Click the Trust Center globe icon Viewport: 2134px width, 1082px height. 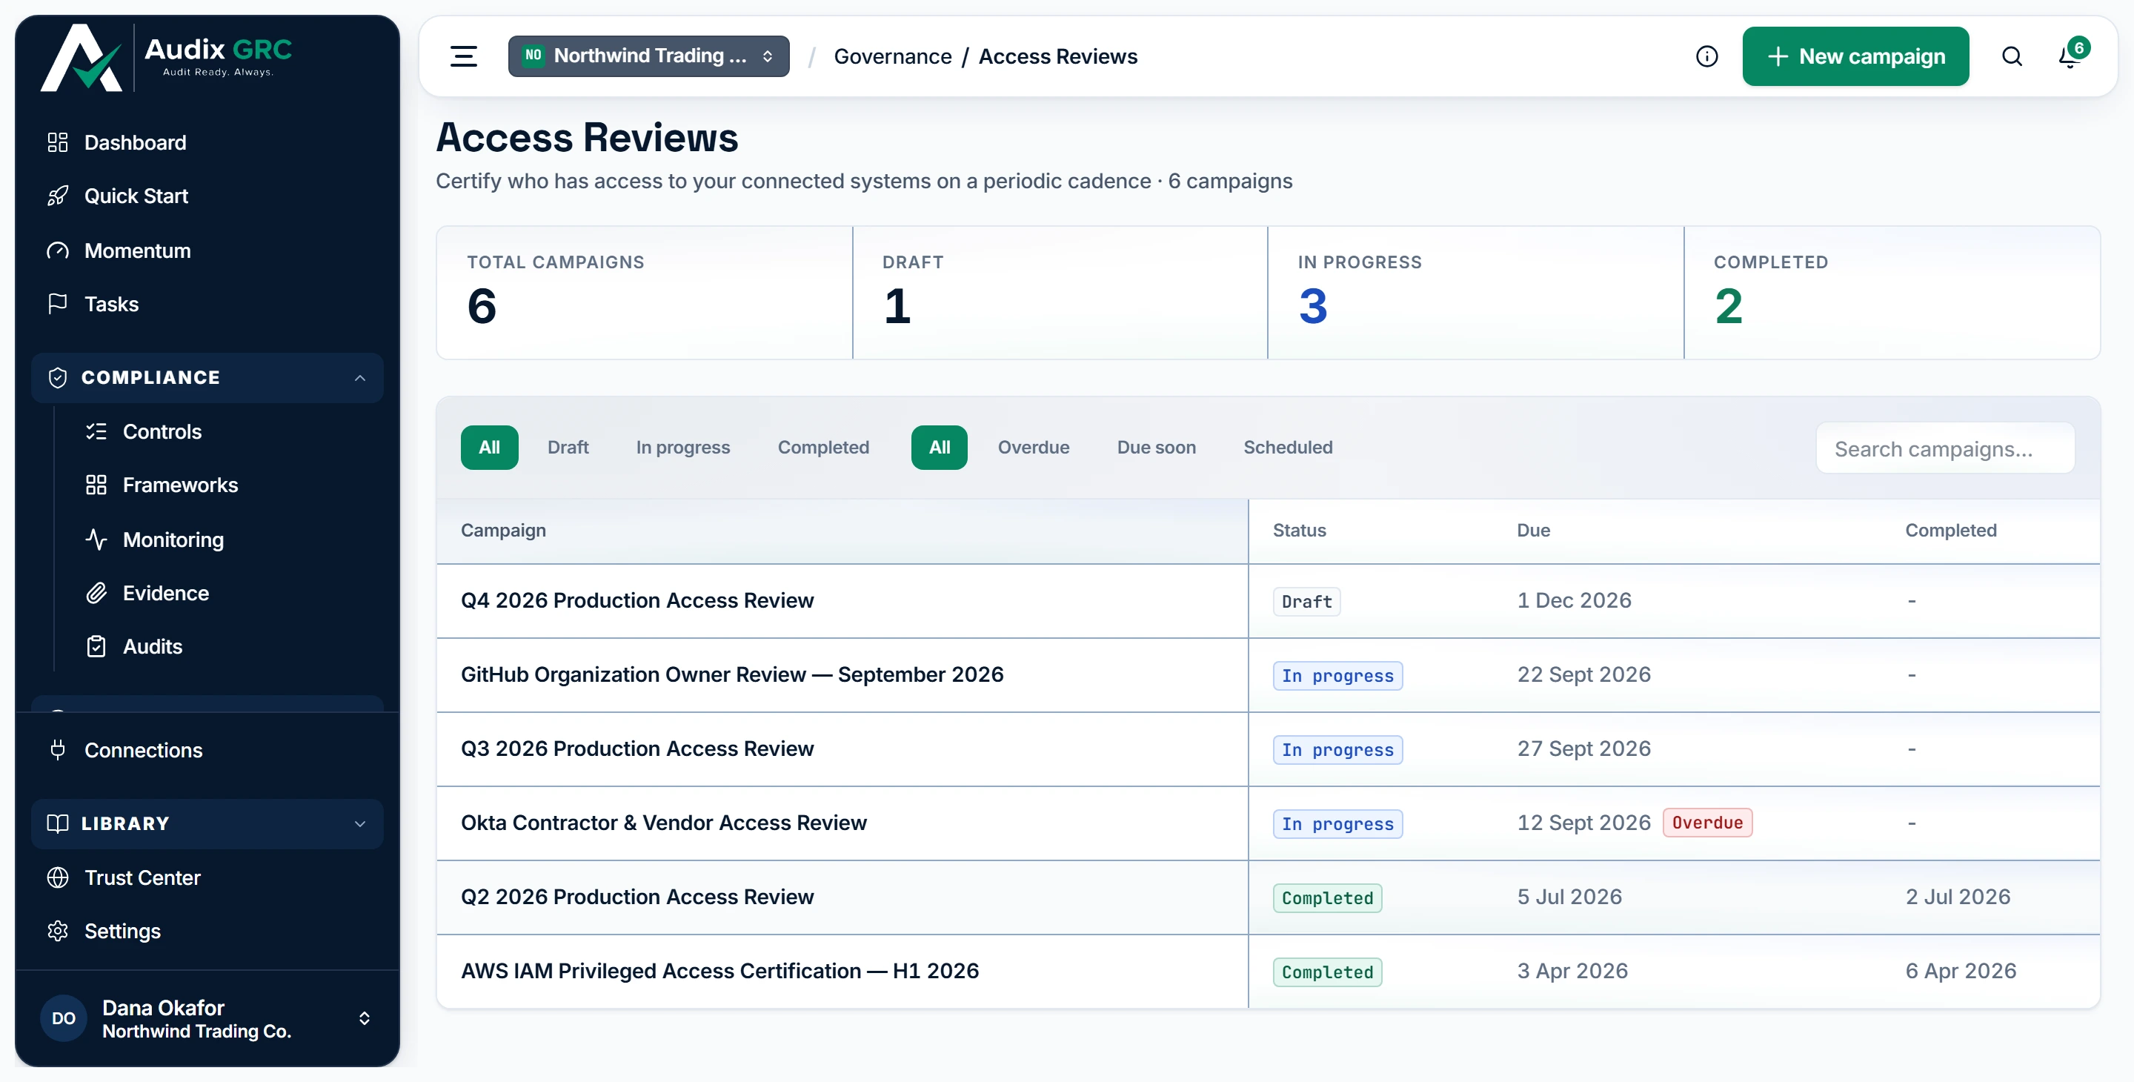pyautogui.click(x=57, y=877)
